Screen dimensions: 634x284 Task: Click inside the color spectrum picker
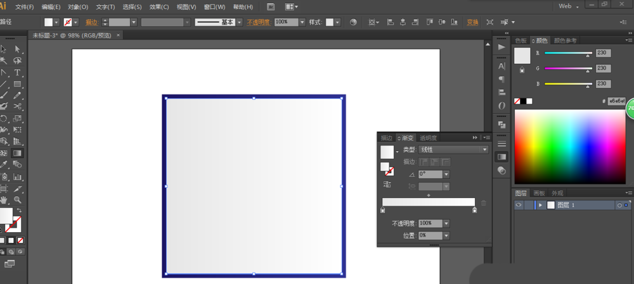click(570, 147)
